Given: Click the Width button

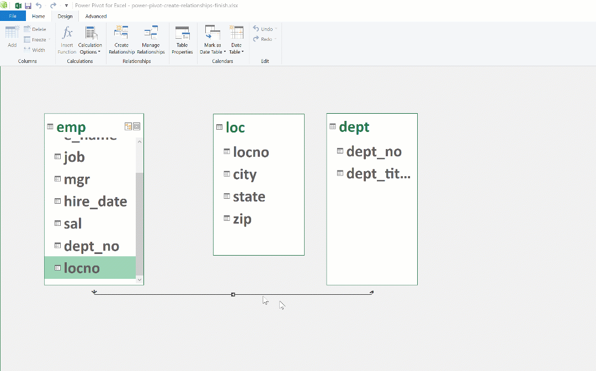Looking at the screenshot, I should [35, 50].
